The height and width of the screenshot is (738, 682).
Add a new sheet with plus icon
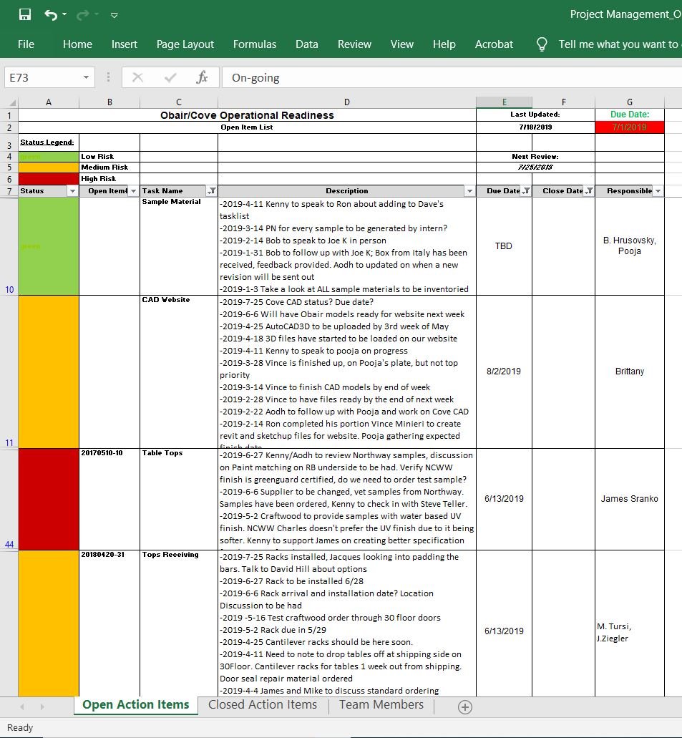[465, 707]
